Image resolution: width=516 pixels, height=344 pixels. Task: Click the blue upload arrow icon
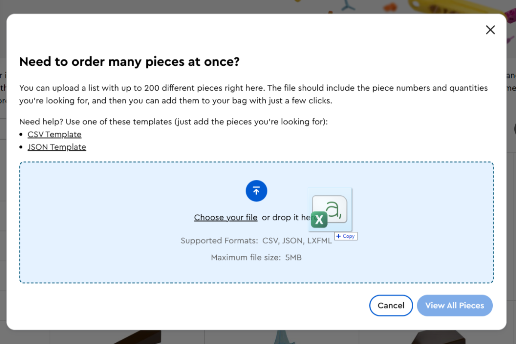(256, 191)
